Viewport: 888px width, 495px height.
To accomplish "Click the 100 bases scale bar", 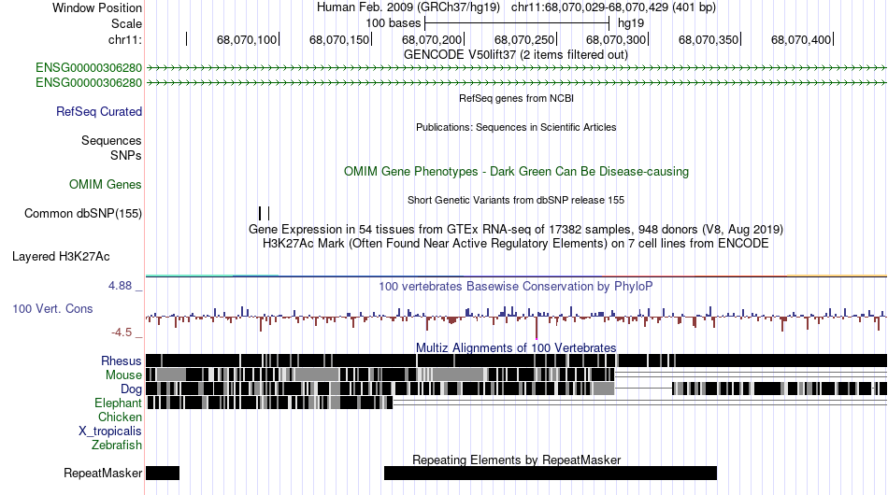I will pyautogui.click(x=517, y=23).
